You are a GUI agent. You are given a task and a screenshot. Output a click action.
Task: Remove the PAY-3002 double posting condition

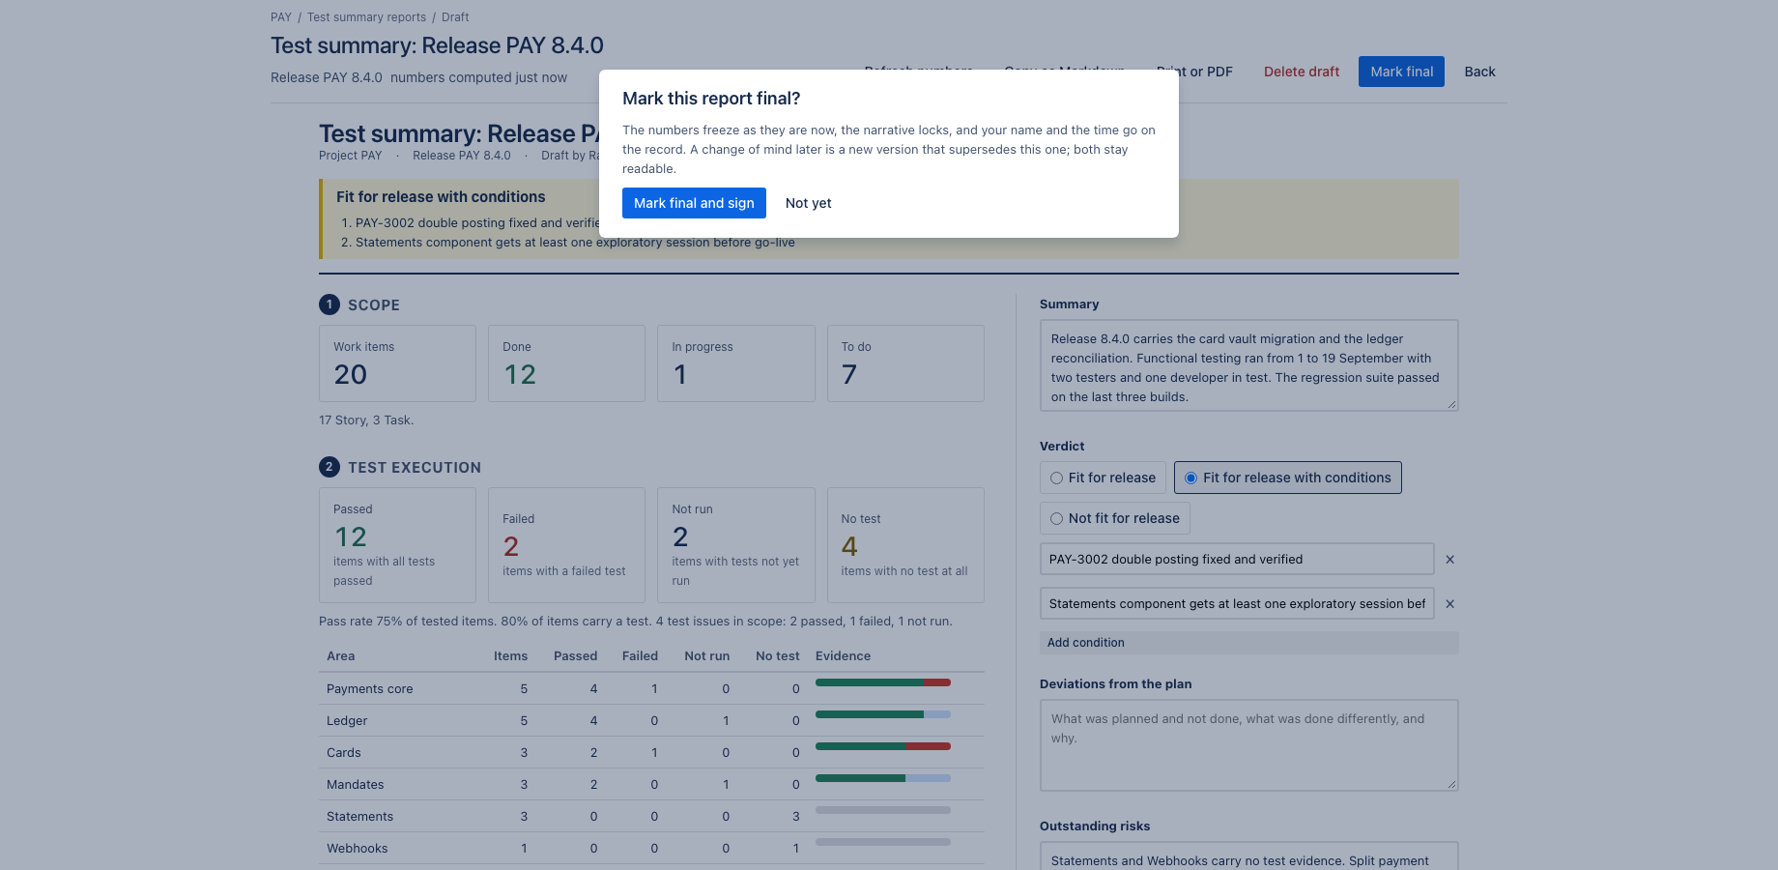[x=1449, y=560]
